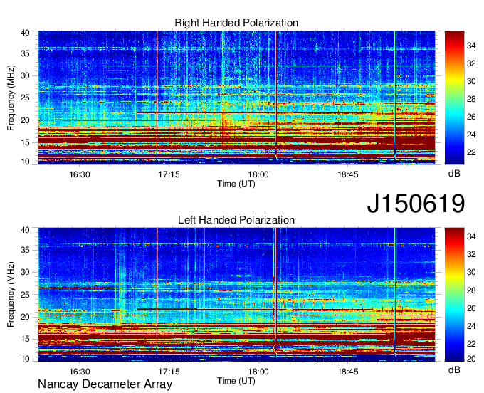Select the "34" value on the Left Handed colorbar

[x=471, y=237]
